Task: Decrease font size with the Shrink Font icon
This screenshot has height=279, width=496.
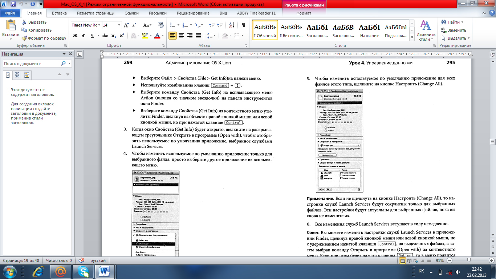Action: click(134, 25)
